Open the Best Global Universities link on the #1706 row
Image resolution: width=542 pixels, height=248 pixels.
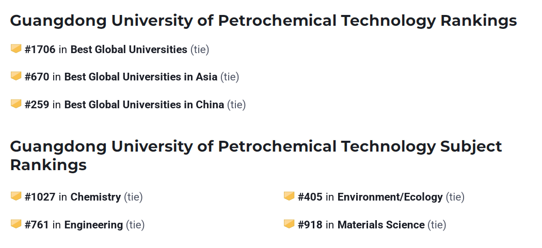click(129, 49)
